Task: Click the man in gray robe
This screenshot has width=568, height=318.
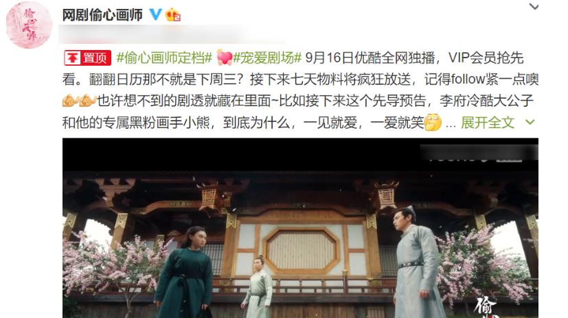Action: (417, 262)
